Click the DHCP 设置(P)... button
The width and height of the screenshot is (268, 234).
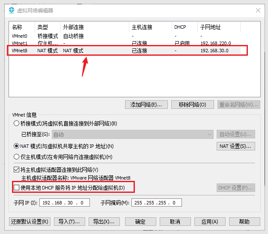[x=236, y=188]
